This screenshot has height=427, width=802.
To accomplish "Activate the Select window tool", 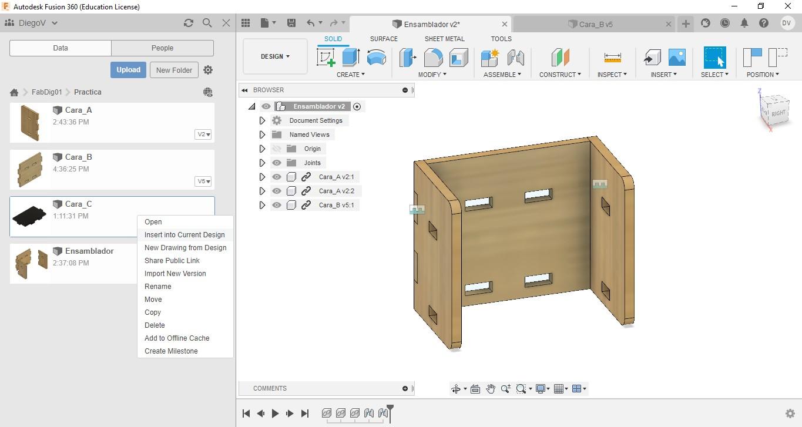I will point(714,58).
